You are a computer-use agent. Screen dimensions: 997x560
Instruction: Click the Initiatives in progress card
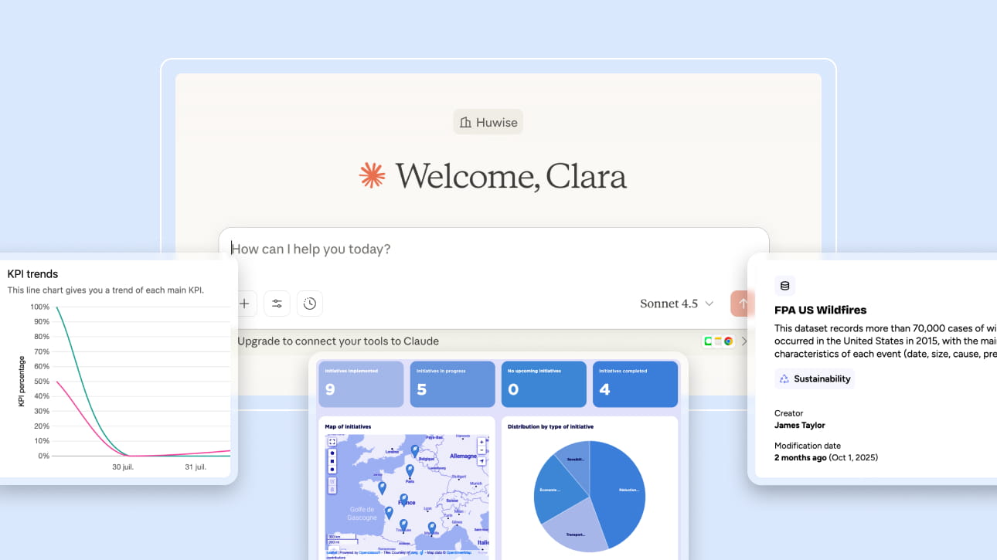[452, 384]
